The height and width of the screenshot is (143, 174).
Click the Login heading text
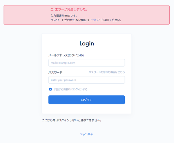[x=87, y=44]
